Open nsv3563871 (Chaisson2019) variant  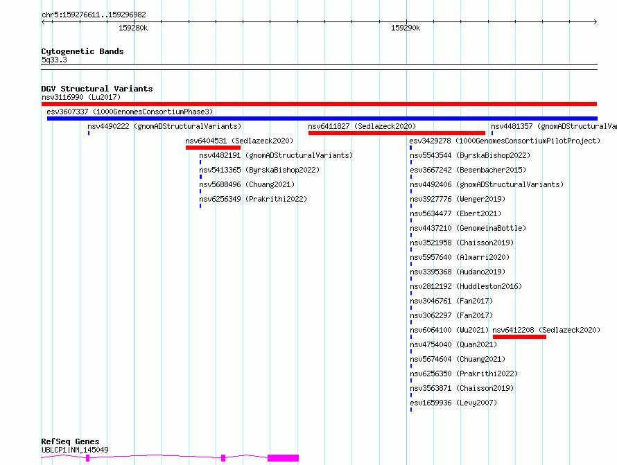(x=462, y=388)
